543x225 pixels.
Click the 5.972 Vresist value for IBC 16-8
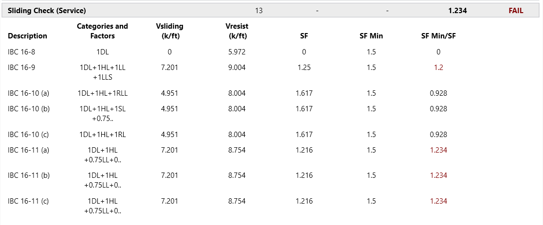[x=237, y=52]
